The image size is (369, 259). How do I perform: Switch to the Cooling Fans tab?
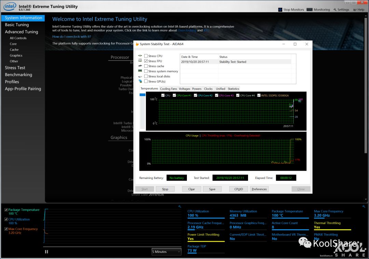pos(168,89)
